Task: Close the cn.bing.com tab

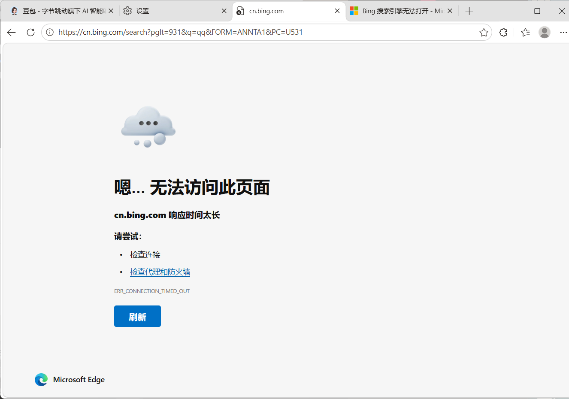Action: tap(337, 11)
